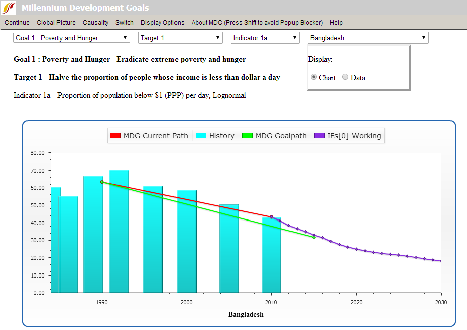This screenshot has width=467, height=330.
Task: Open the Causality menu
Action: [x=95, y=23]
